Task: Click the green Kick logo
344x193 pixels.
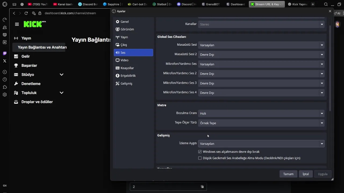Action: click(34, 24)
